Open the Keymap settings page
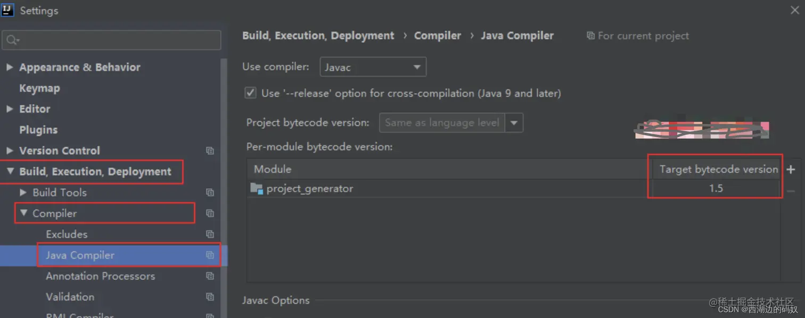 (x=39, y=88)
